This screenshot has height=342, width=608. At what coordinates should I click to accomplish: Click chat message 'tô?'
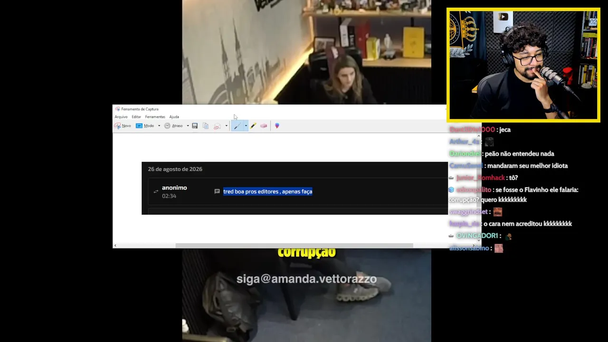[x=513, y=178]
